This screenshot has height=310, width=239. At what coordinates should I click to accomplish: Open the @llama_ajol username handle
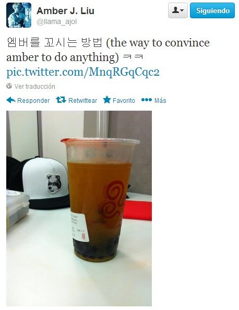tap(57, 22)
